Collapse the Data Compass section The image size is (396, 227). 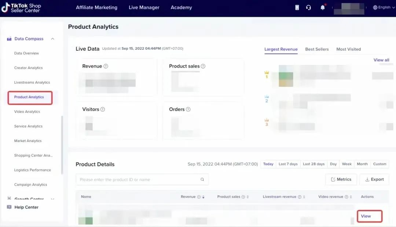coord(52,39)
